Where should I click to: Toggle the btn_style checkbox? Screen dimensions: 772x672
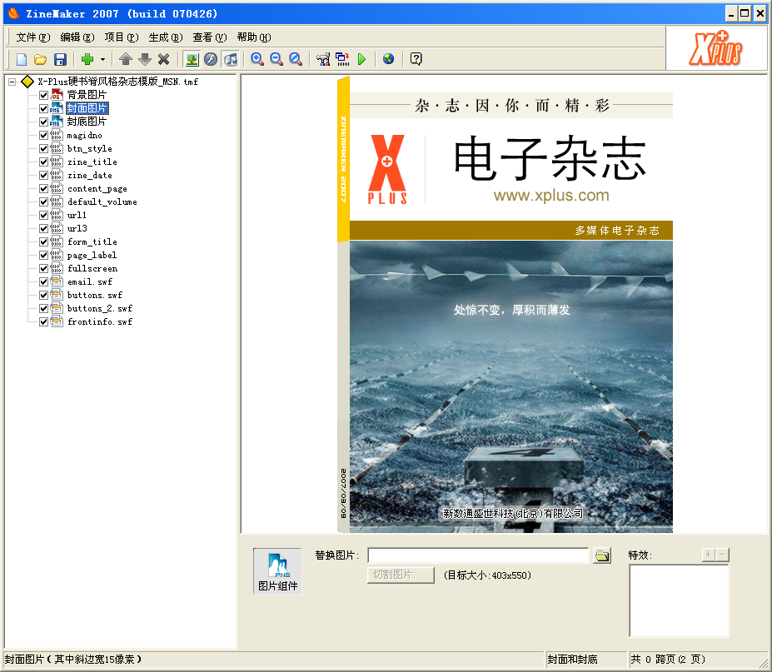(x=44, y=149)
